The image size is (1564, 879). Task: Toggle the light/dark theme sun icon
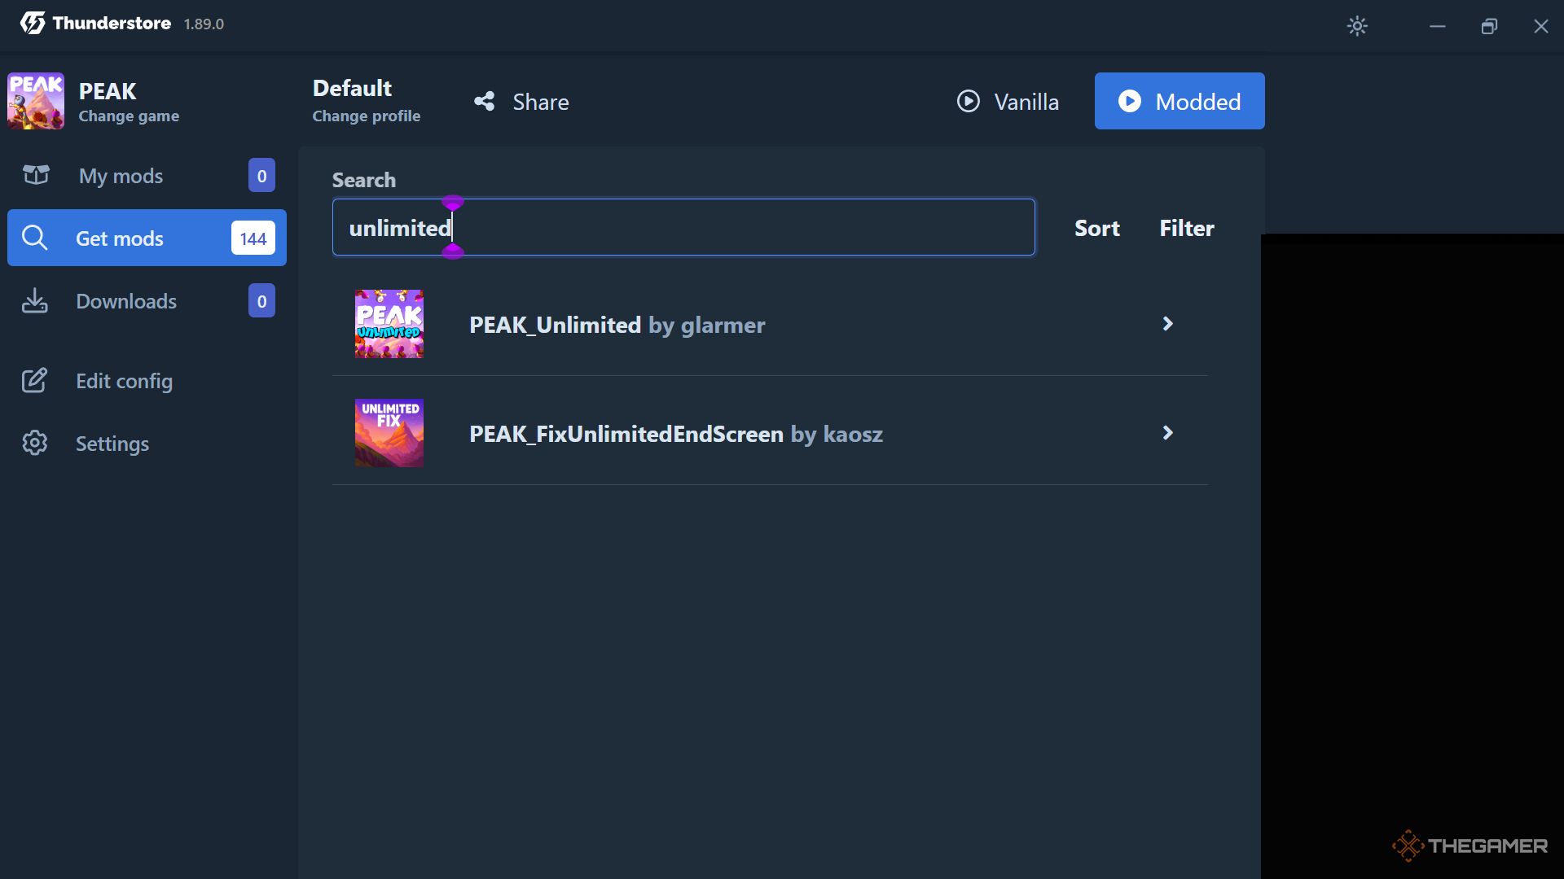click(1357, 26)
